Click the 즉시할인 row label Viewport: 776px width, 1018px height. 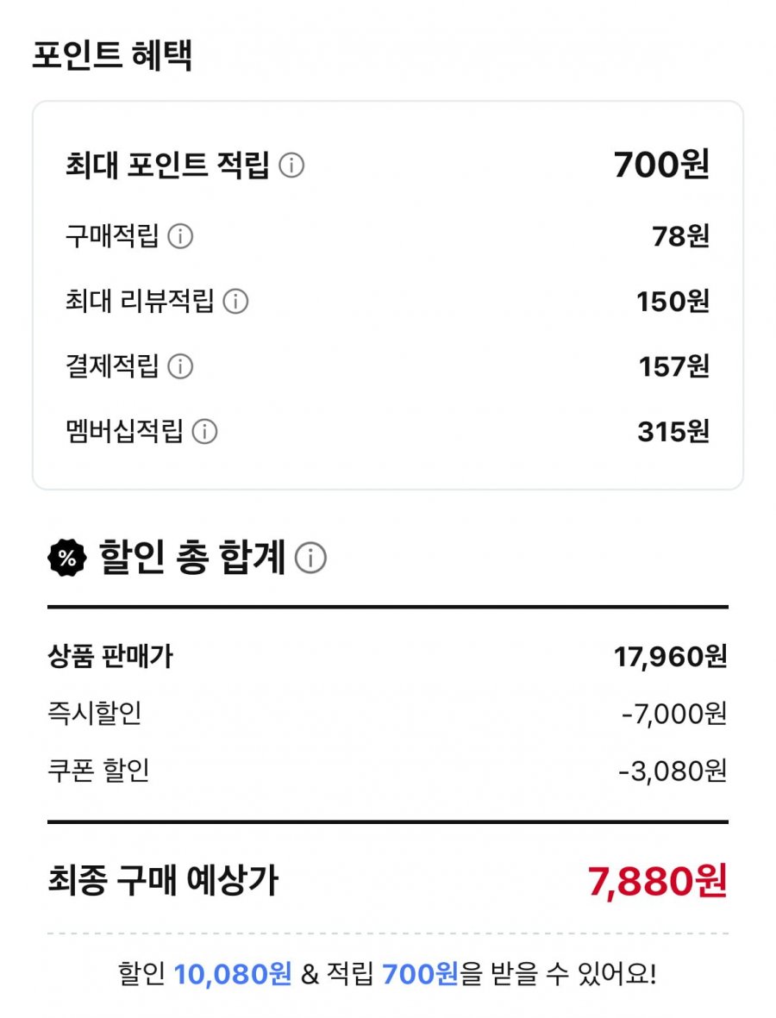(x=95, y=714)
